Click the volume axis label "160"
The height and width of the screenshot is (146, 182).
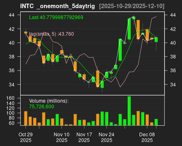click(10, 98)
